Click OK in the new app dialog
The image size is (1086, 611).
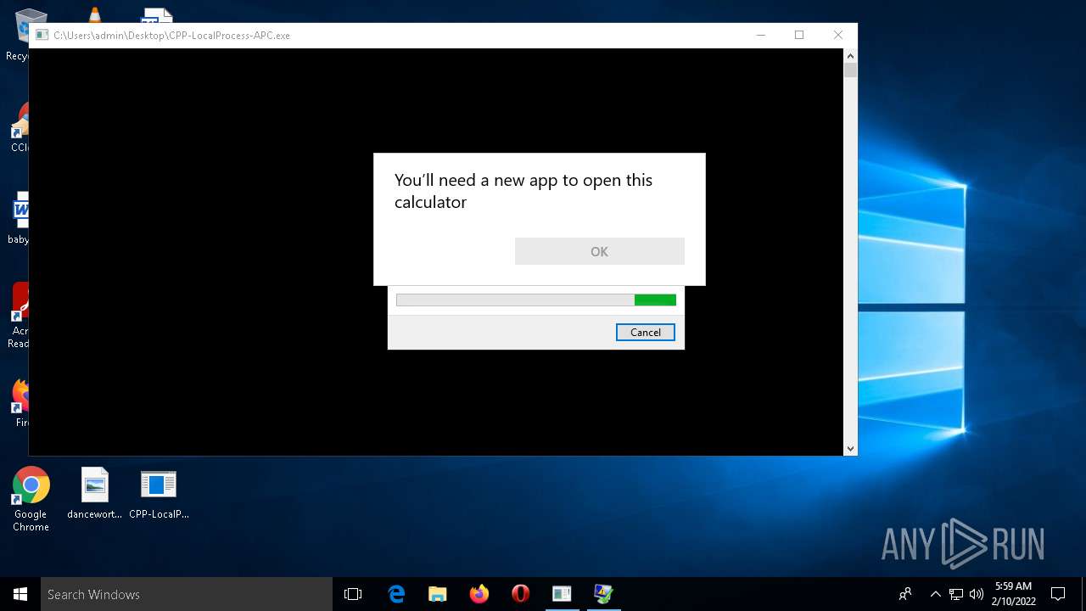(599, 251)
